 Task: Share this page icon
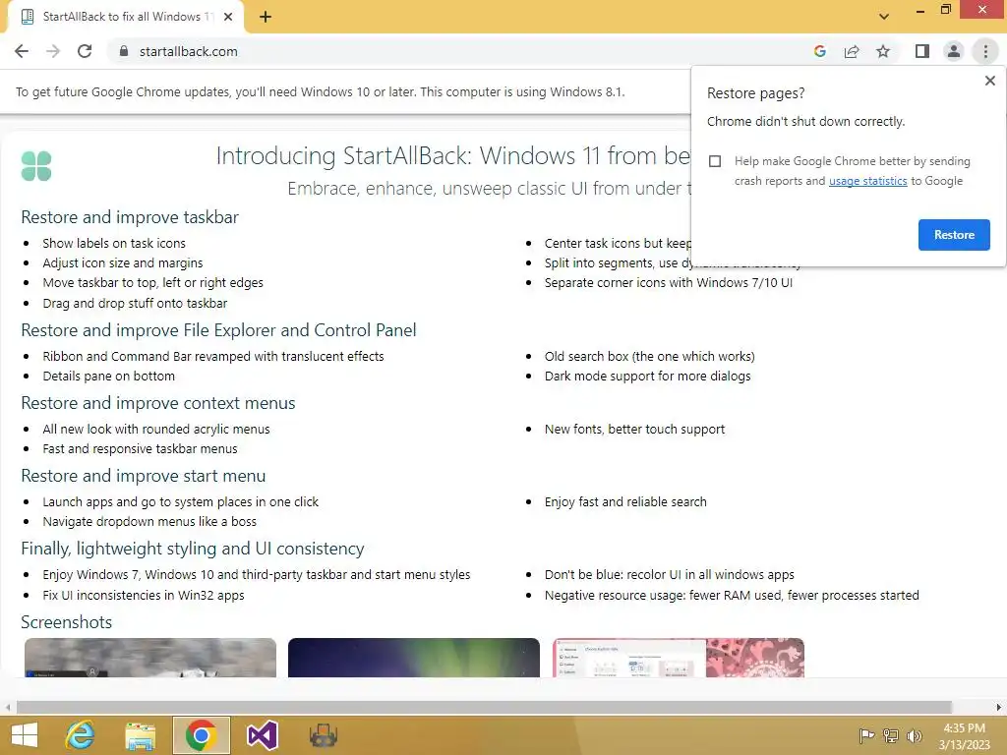tap(852, 51)
